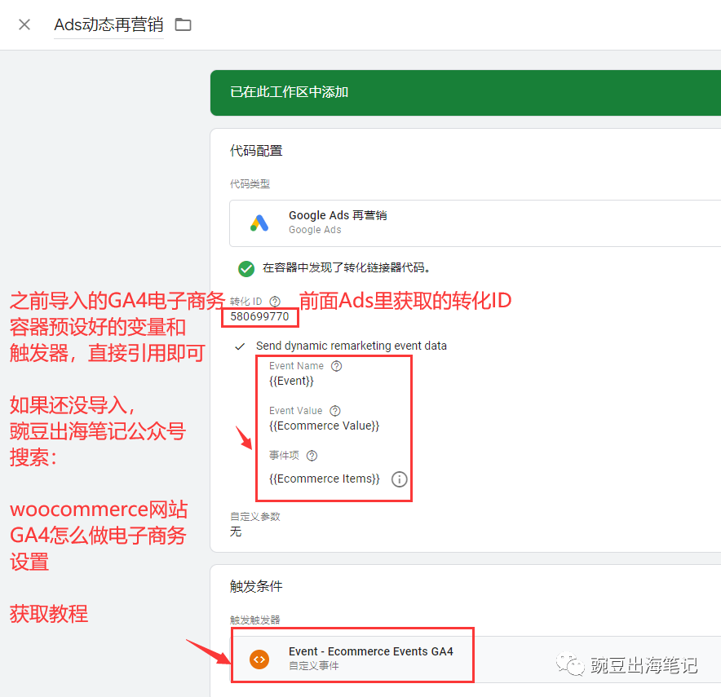The image size is (721, 697).
Task: Open trigger Event - Ecommerce Events GA4
Action: coord(475,660)
